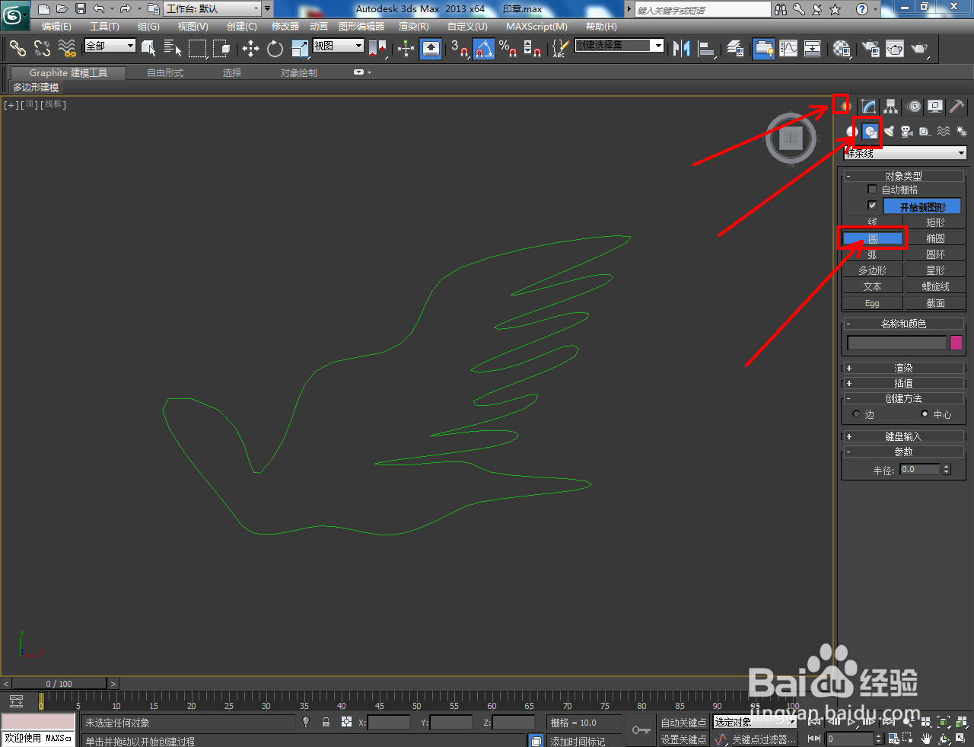Screen dimensions: 974x747
Task: Switch to the Modify panel icon
Action: click(x=868, y=107)
